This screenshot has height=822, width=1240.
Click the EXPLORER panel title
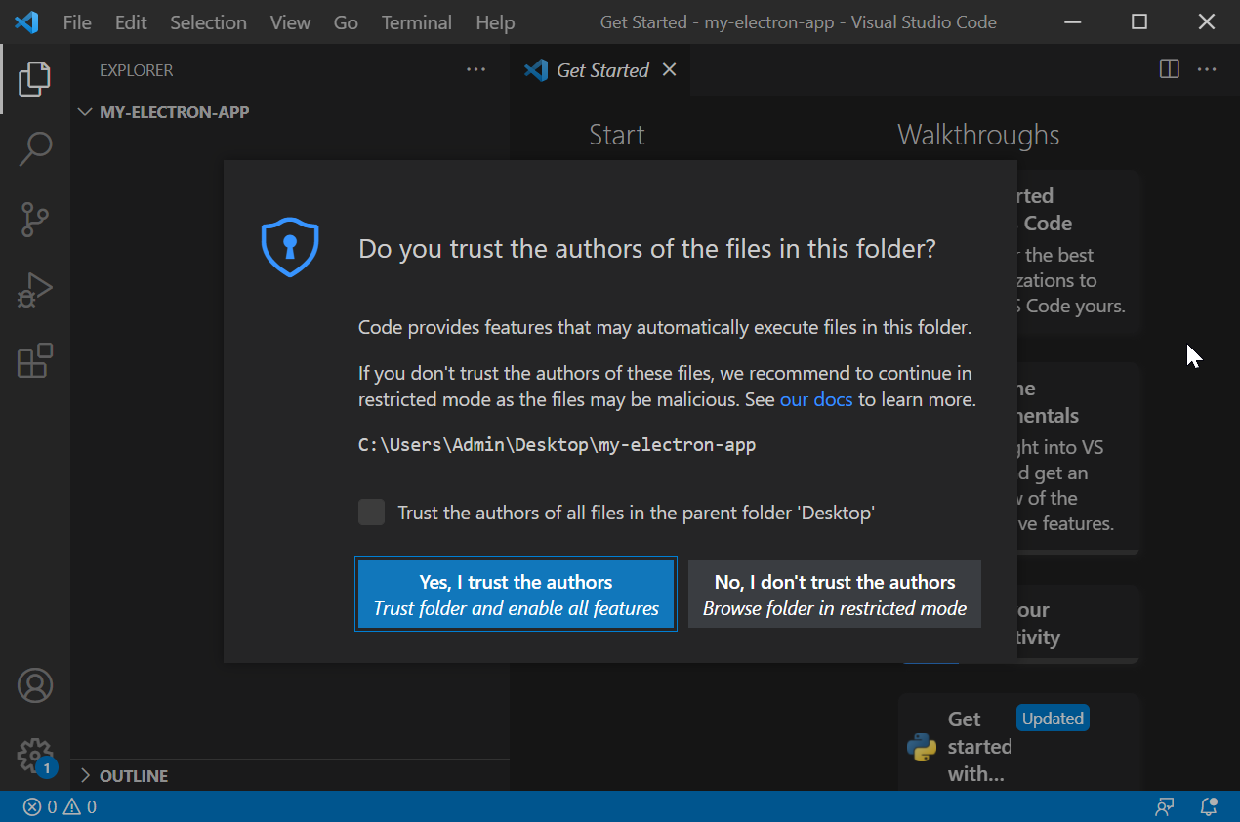[x=137, y=70]
